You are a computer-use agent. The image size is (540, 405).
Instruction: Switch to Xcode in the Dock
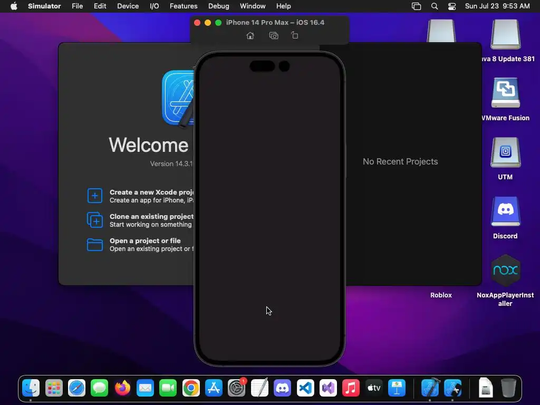[430, 388]
